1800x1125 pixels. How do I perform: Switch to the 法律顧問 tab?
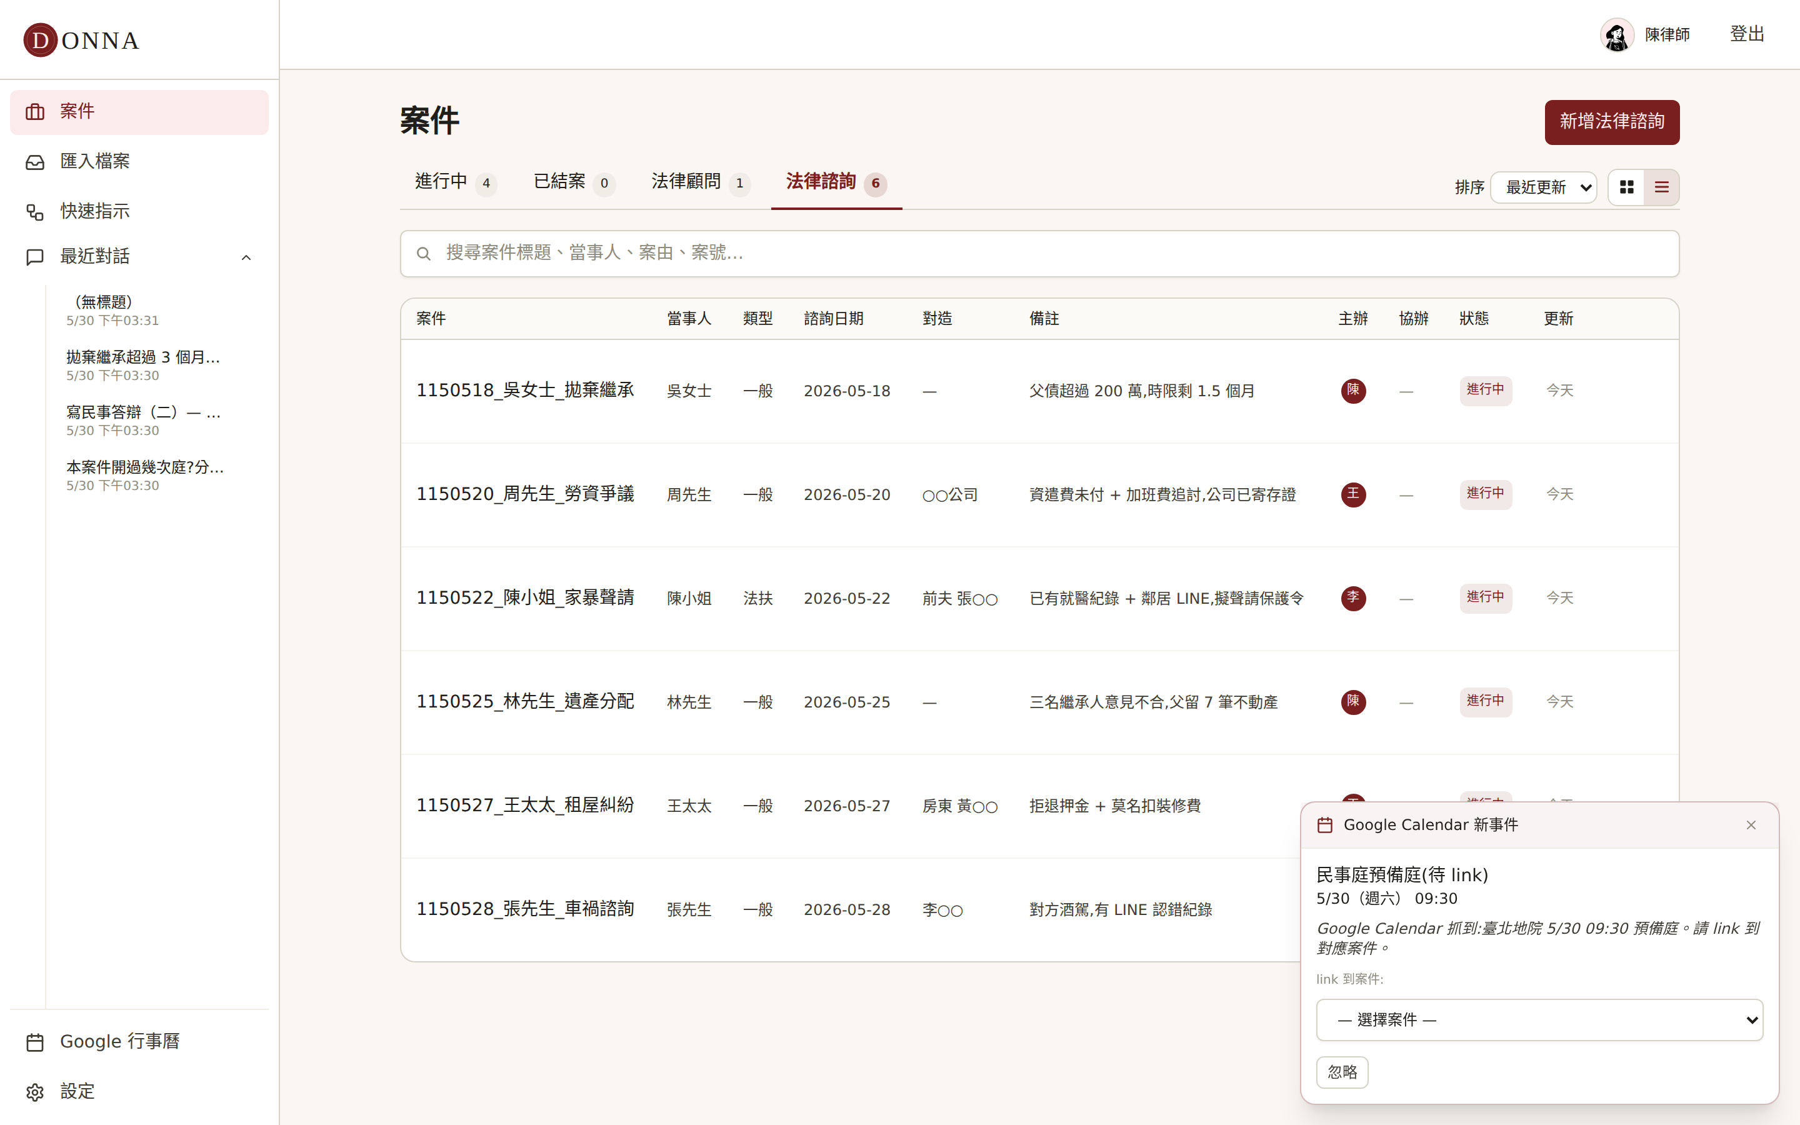click(x=700, y=182)
